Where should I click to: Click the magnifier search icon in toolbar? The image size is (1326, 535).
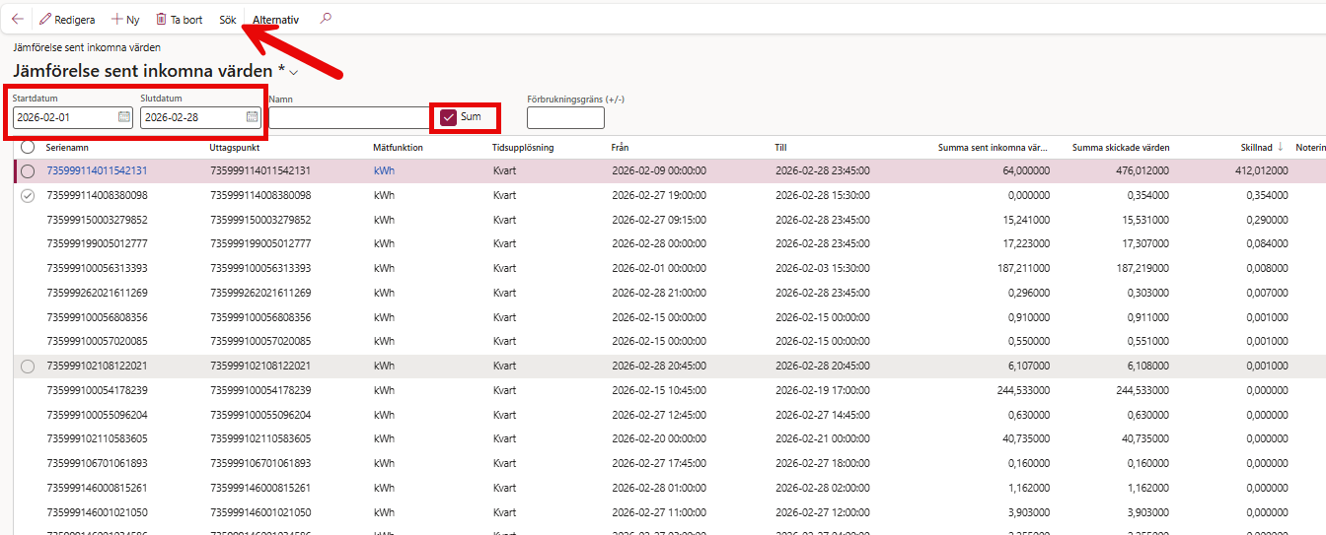pos(326,19)
